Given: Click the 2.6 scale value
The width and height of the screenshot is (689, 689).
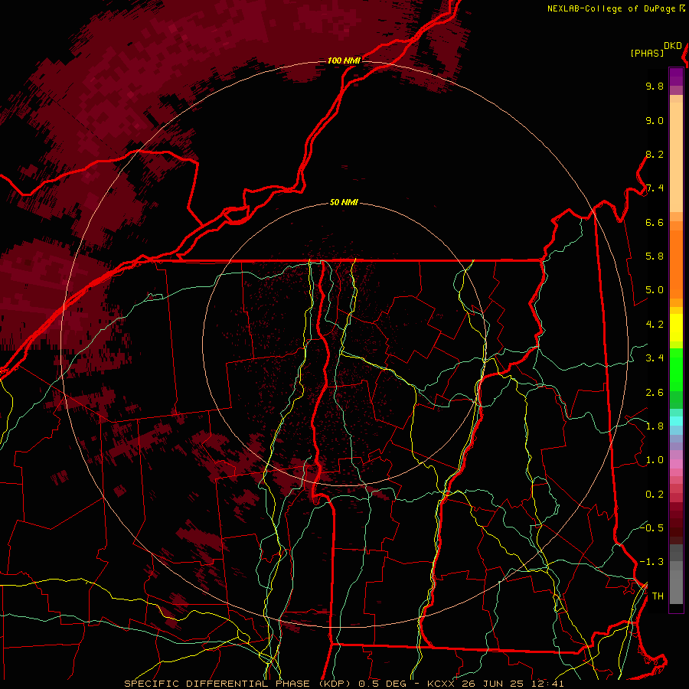Looking at the screenshot, I should click(x=655, y=393).
